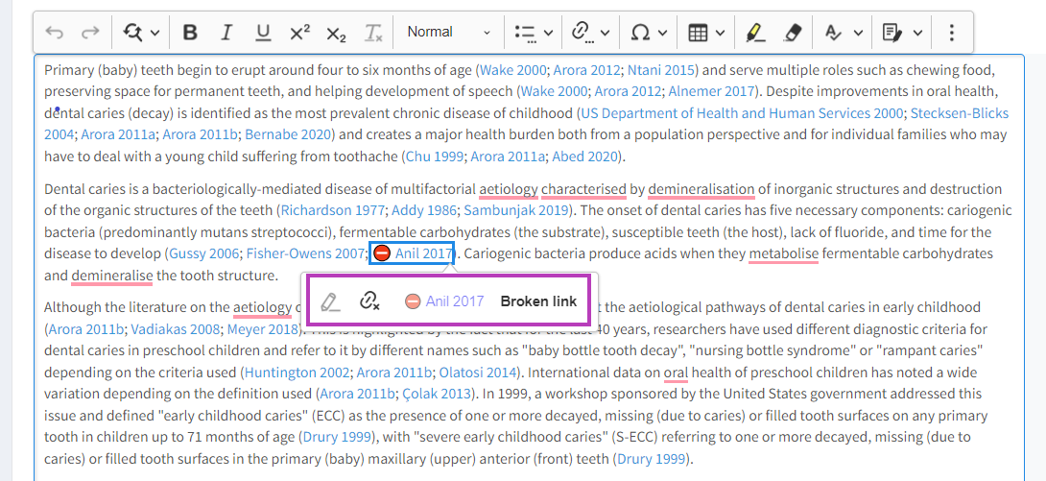Select the highlighter marker tool
Image resolution: width=1046 pixels, height=481 pixels.
755,33
